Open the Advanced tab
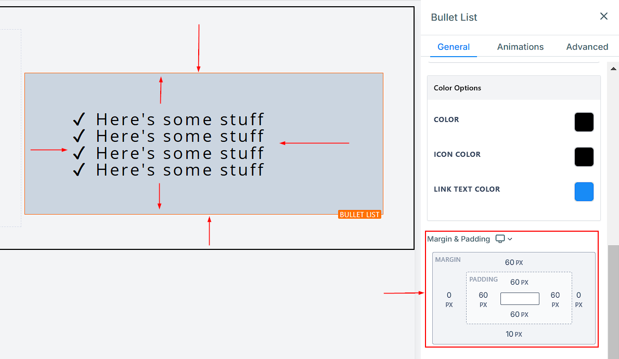Screen dimensions: 619x359 tap(587, 47)
